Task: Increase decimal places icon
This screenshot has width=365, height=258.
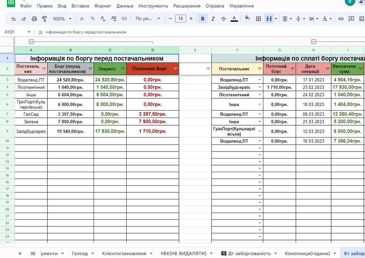Action: 113,19
